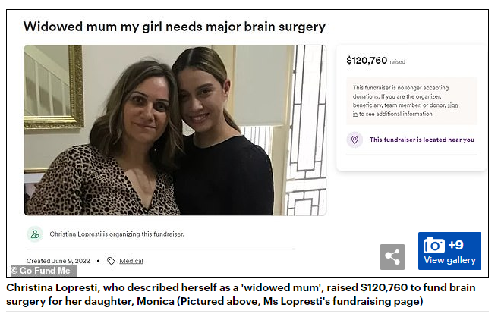The image size is (501, 320).
Task: Open the Medical category link
Action: tap(131, 261)
